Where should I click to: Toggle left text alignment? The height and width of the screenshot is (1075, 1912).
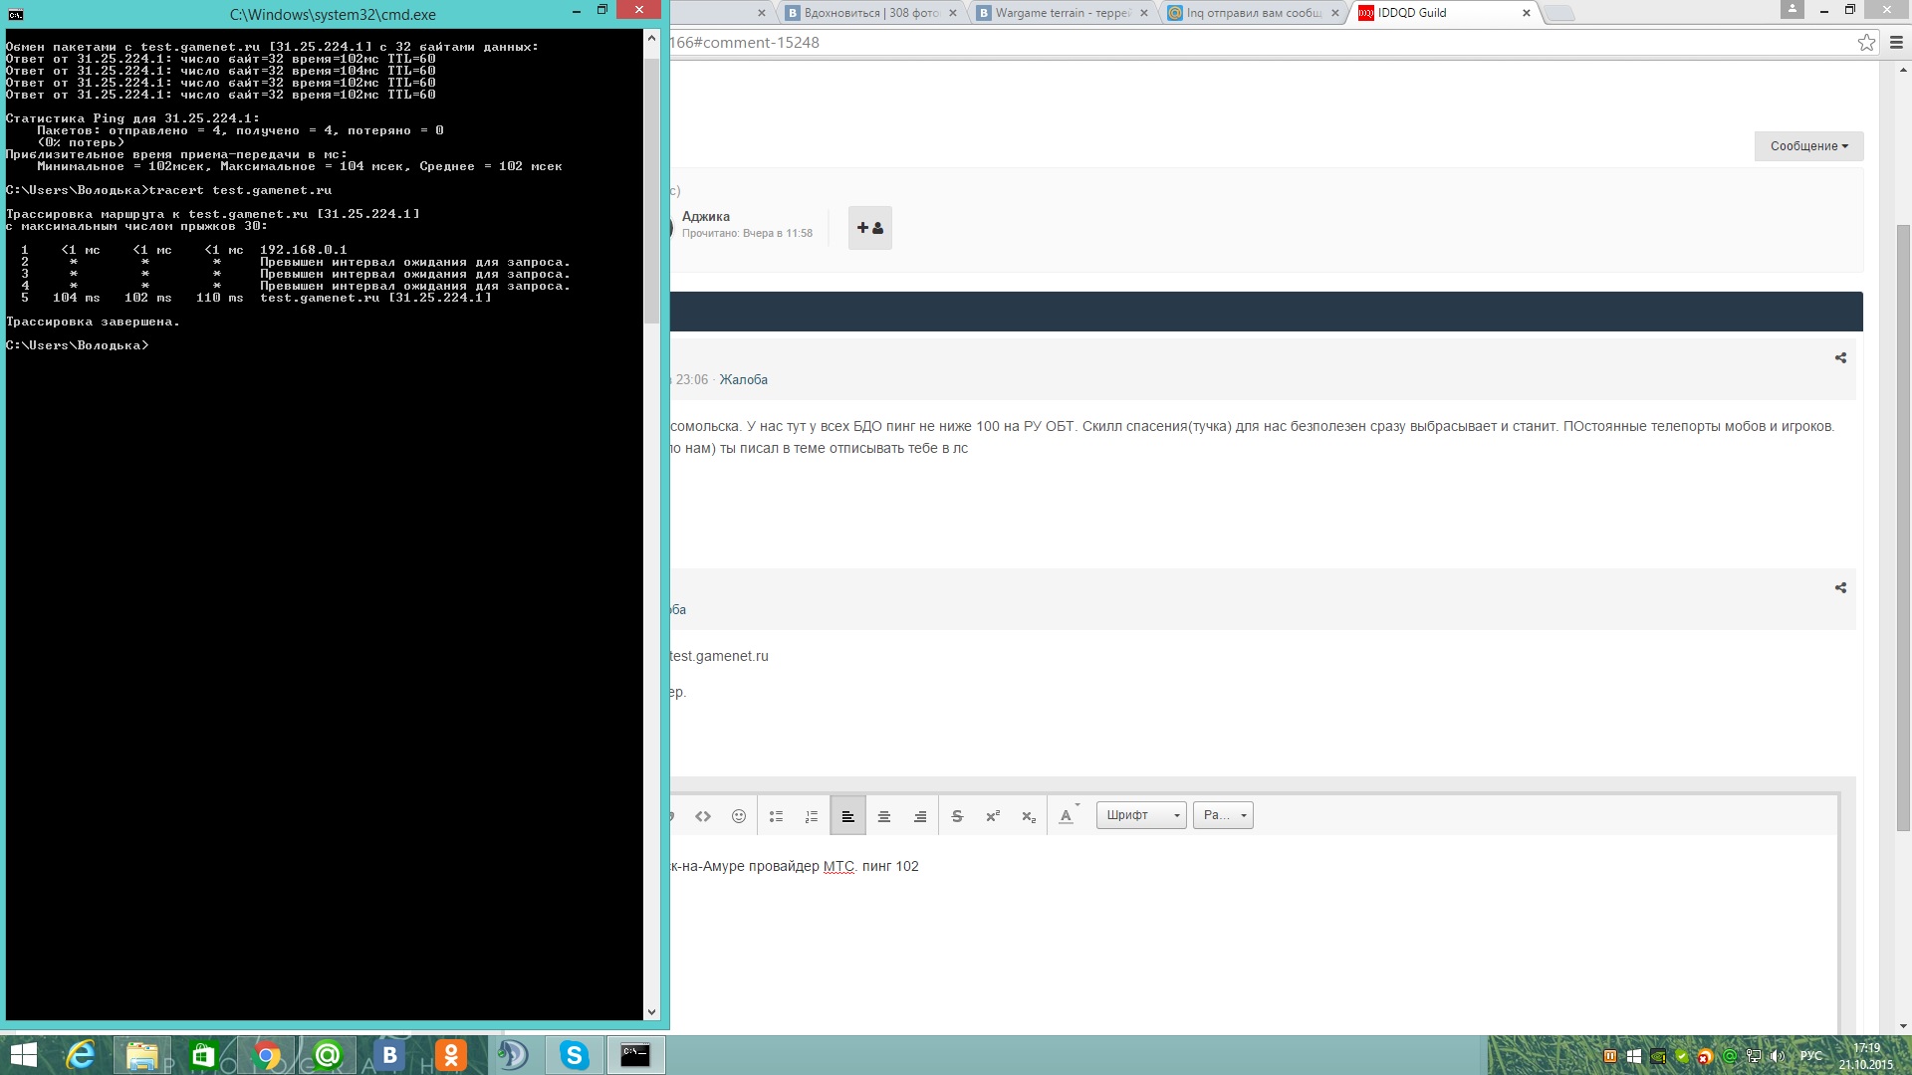pos(847,816)
